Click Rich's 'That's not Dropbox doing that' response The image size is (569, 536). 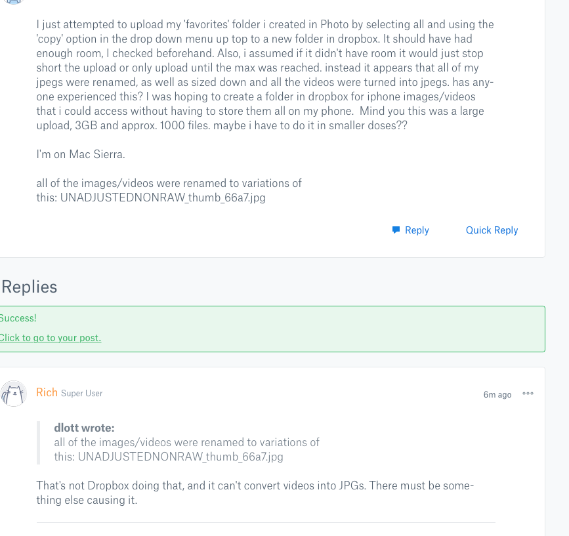pos(255,493)
